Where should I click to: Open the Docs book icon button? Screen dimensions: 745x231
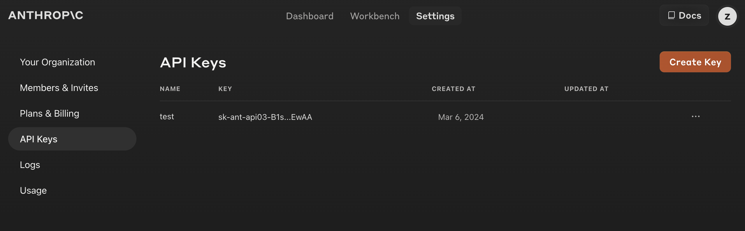[684, 15]
